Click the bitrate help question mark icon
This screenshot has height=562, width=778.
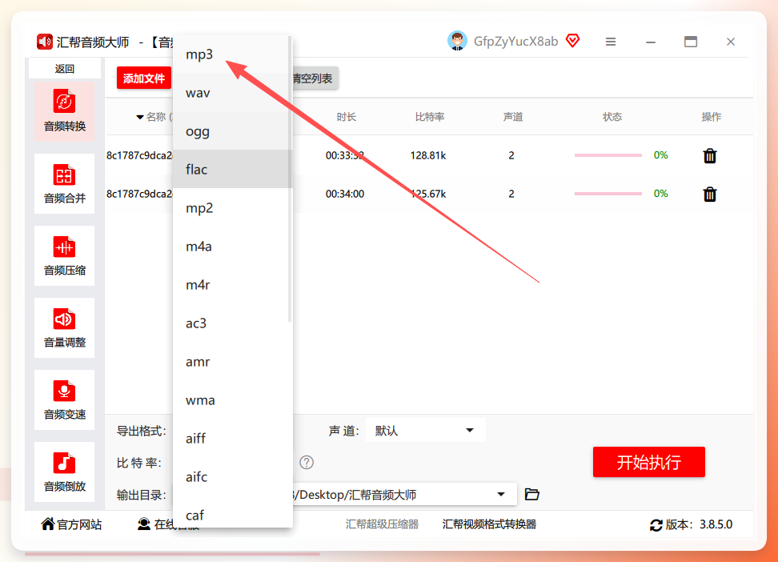pos(307,463)
